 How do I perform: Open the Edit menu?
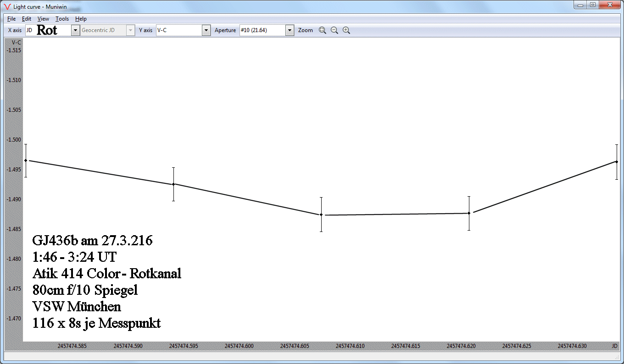(x=27, y=19)
